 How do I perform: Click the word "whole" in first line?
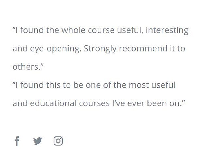pos(73,30)
